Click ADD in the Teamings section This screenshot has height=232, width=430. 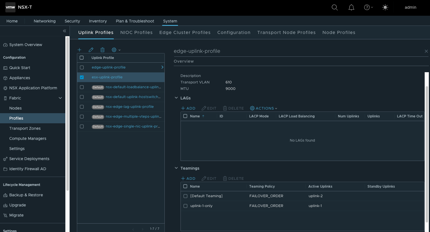(x=188, y=178)
